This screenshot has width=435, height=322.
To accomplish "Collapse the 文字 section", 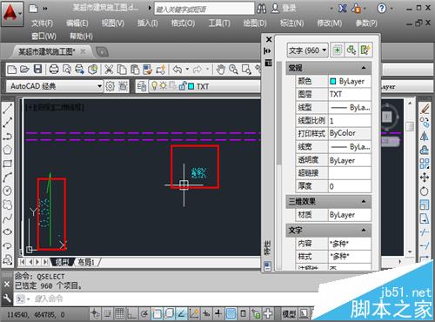I will pos(364,230).
